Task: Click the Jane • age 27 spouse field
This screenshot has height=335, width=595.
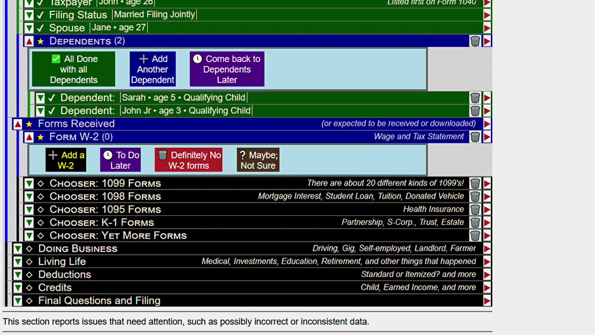Action: pos(119,27)
